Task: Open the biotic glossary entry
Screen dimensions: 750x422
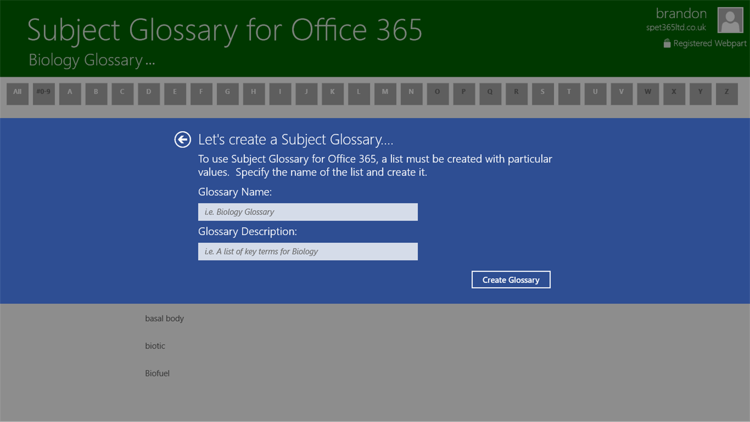Action: [155, 346]
